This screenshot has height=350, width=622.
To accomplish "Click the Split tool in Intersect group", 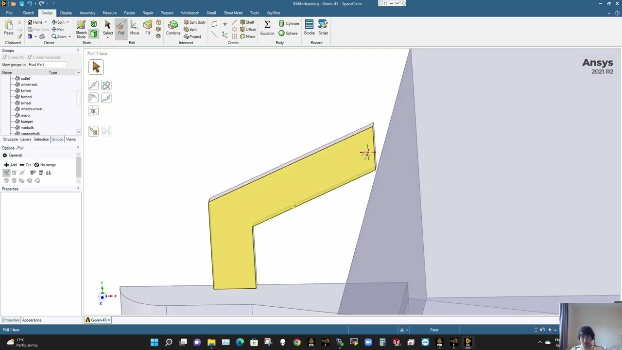I will click(190, 29).
